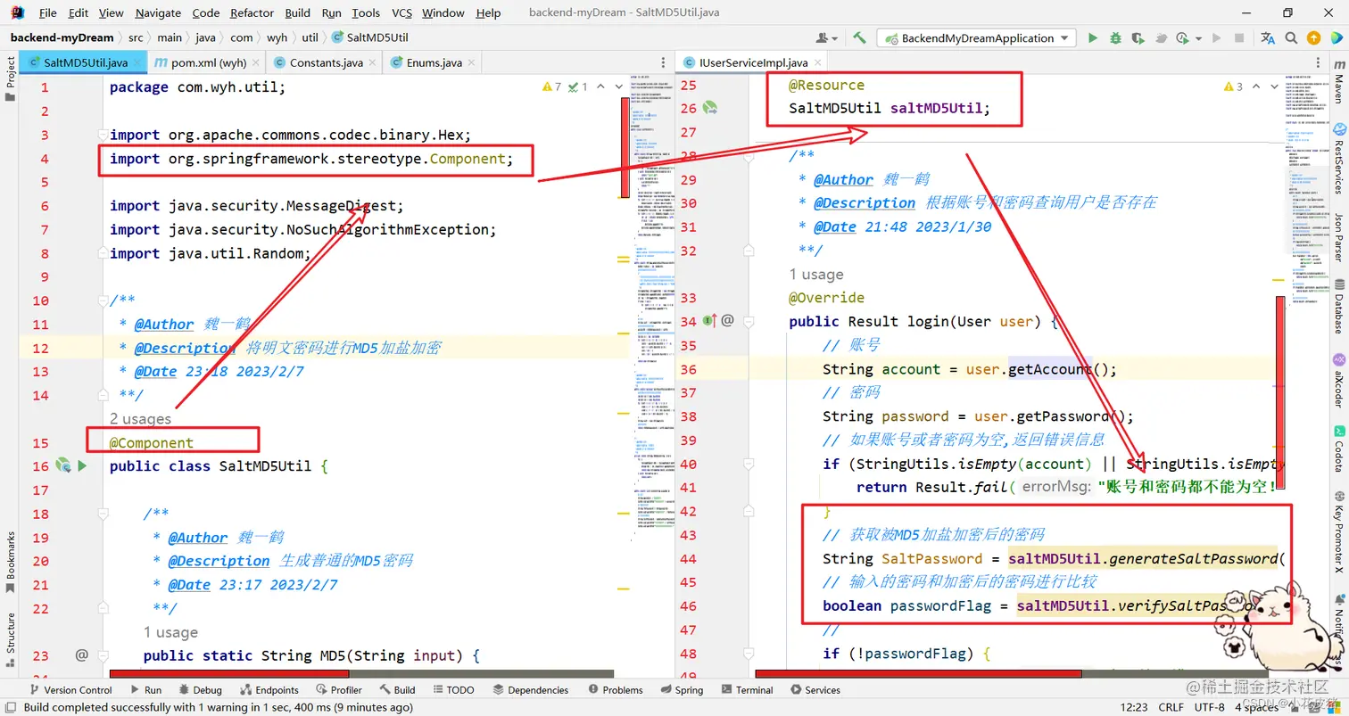Open the user account icon dropdown
Viewport: 1349px width, 716px height.
[x=826, y=37]
